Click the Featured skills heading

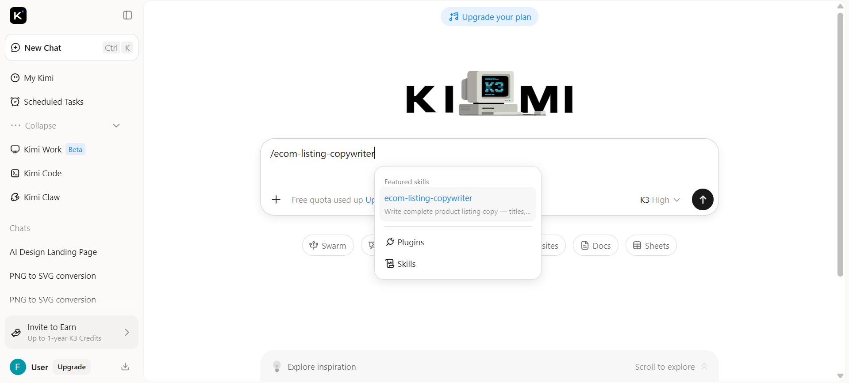tap(407, 182)
